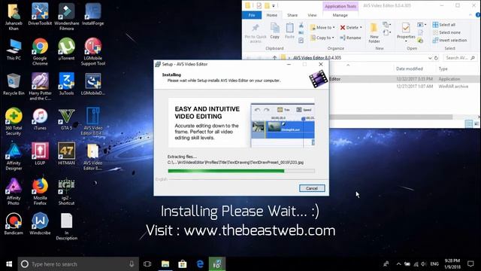
Task: Launch Bandicam desktop shortcut
Action: pos(14,224)
